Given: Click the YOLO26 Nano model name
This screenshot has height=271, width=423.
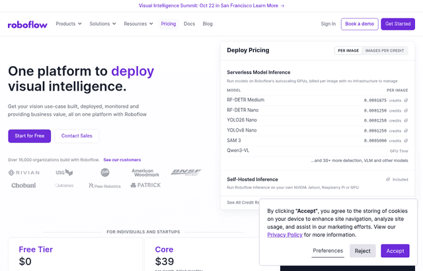Looking at the screenshot, I should (x=242, y=120).
